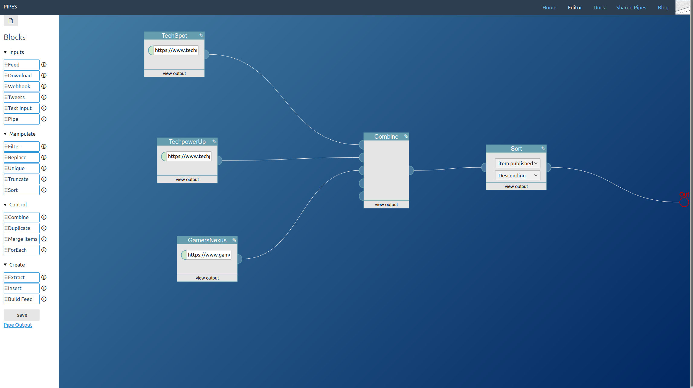Collapse the Create section
693x388 pixels.
coord(14,265)
